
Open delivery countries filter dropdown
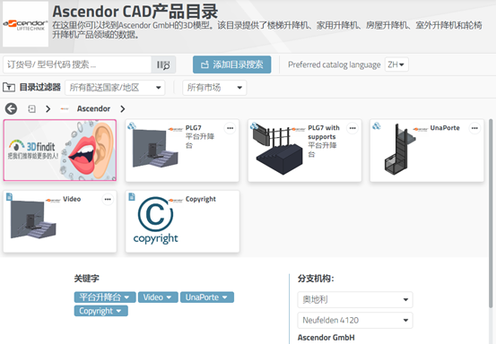click(115, 88)
